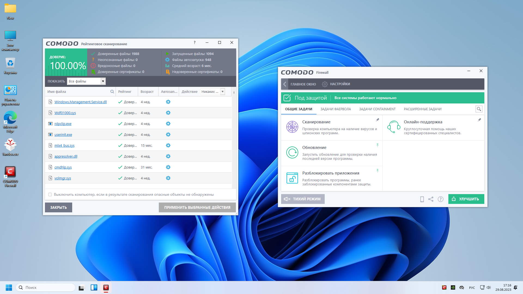Click the Unblock applications lock icon
Viewport: 523px width, 294px height.
pyautogui.click(x=292, y=178)
